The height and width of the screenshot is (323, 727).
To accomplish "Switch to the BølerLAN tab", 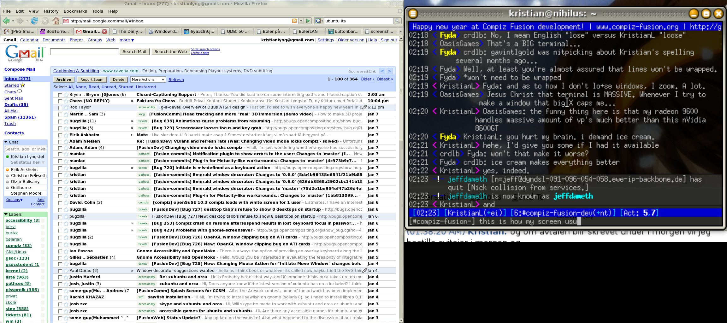I will pyautogui.click(x=308, y=31).
